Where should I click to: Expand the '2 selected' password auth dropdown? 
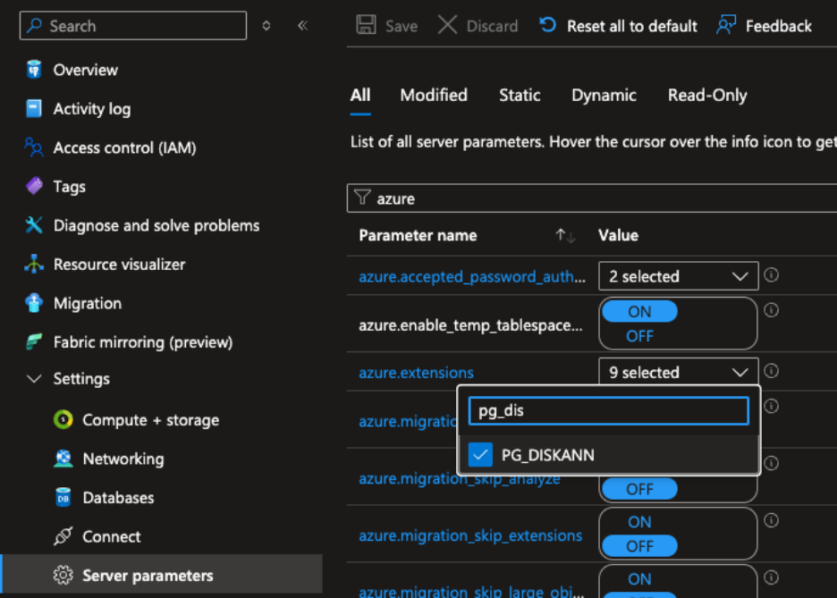(x=678, y=277)
